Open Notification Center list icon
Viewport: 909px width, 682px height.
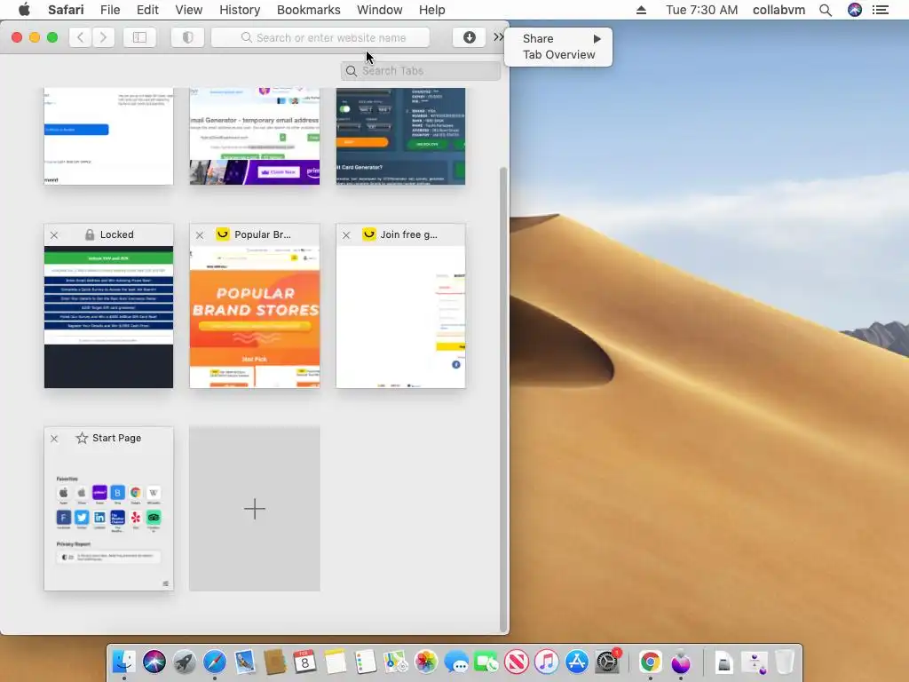pyautogui.click(x=881, y=10)
